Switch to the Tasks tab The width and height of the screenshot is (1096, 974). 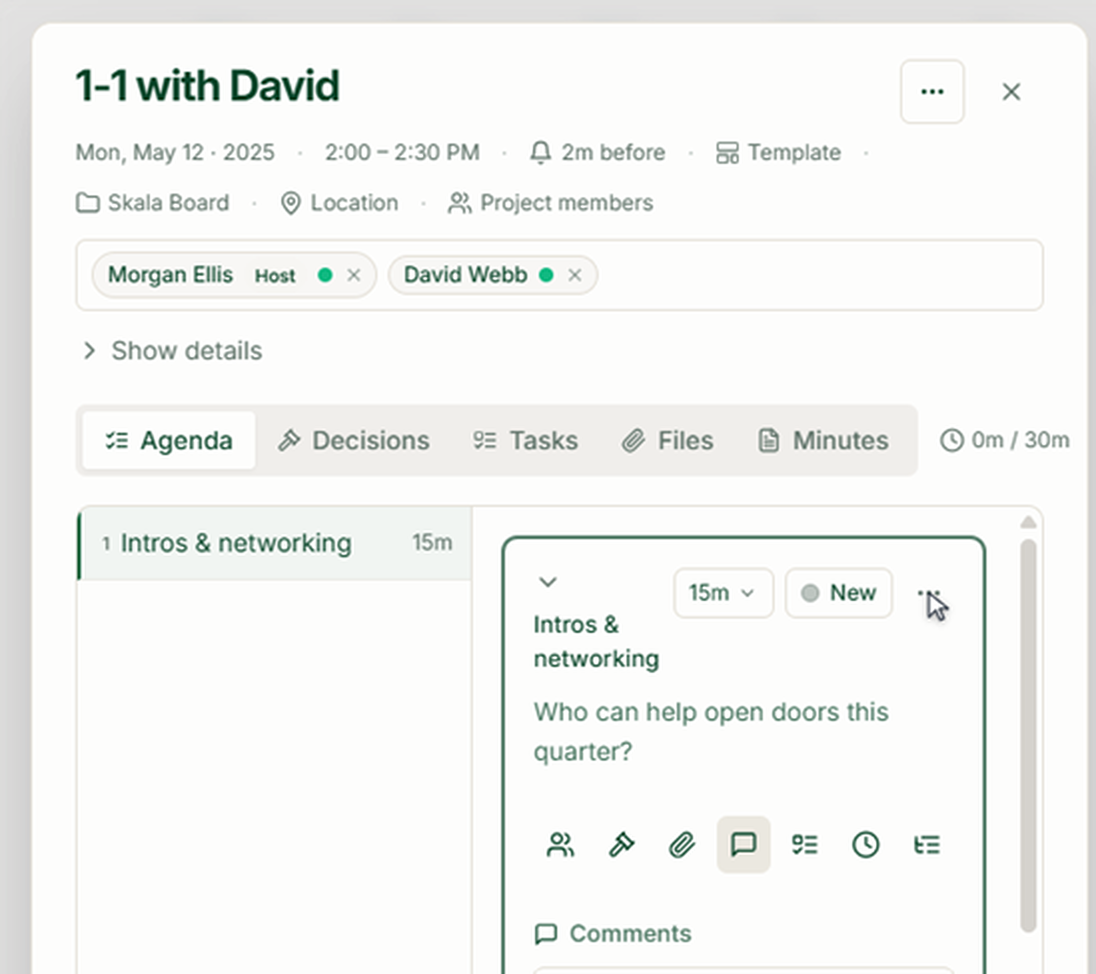pyautogui.click(x=525, y=441)
